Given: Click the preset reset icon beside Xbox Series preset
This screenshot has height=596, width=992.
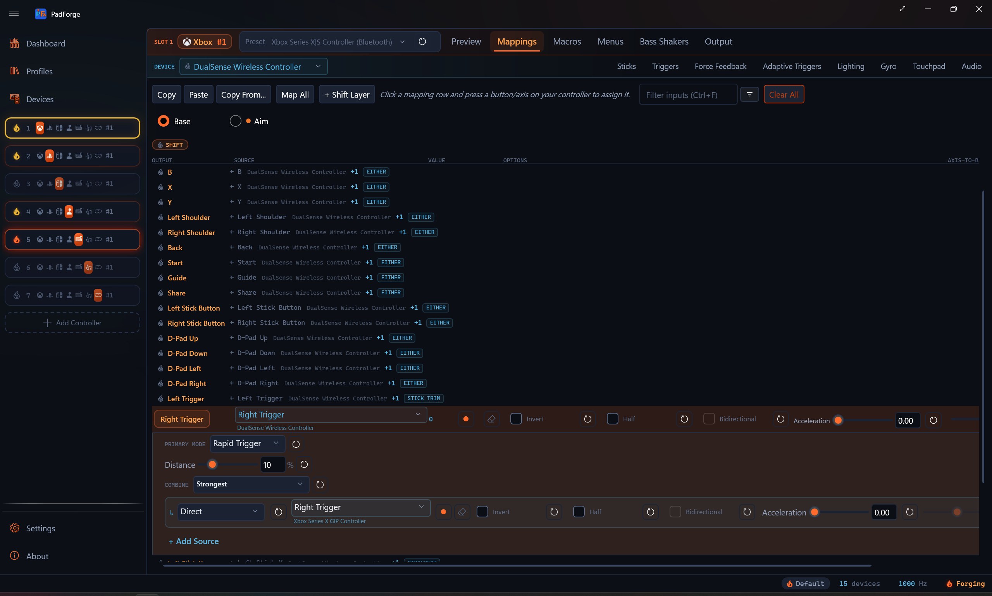Looking at the screenshot, I should 422,42.
